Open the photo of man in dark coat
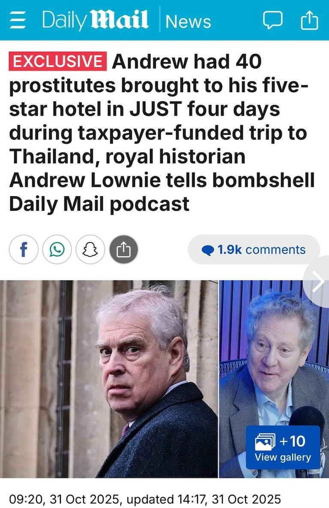Viewport: 329px width, 508px height. [109, 379]
